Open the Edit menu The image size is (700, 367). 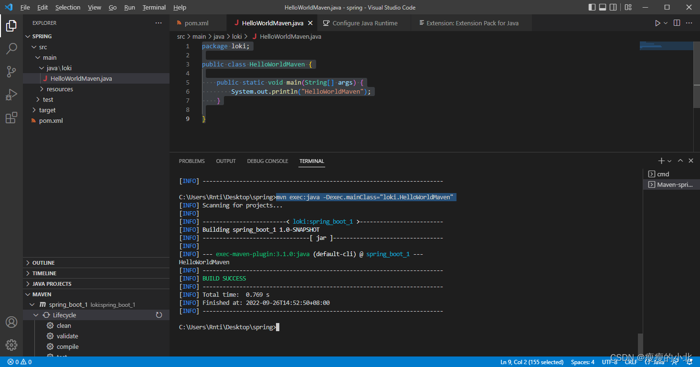click(x=42, y=7)
